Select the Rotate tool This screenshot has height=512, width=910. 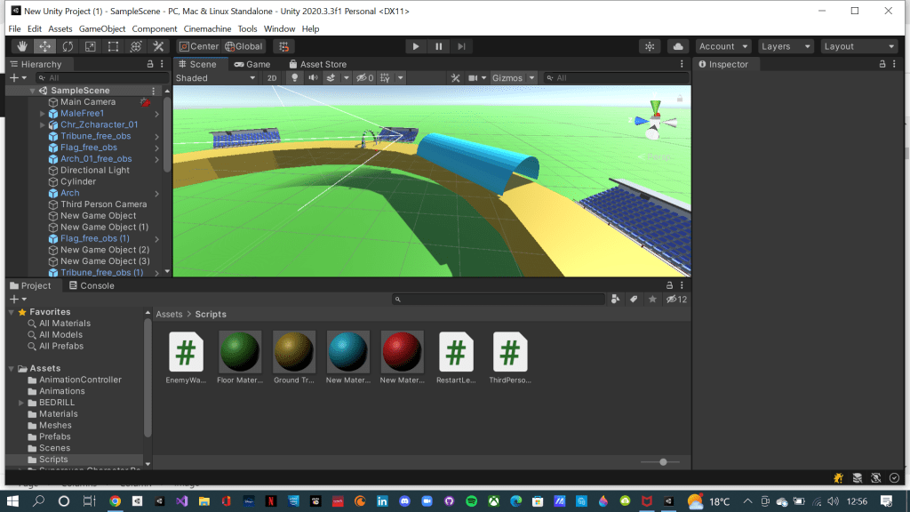(67, 46)
